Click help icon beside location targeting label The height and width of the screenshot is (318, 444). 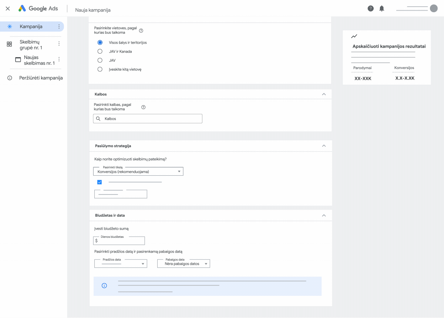(x=141, y=31)
